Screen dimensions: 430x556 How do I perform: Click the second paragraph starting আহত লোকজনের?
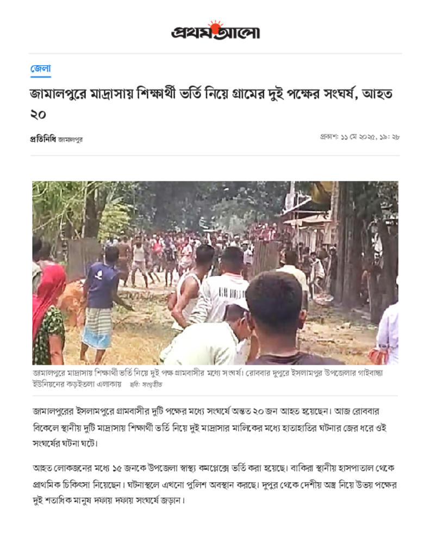(214, 484)
